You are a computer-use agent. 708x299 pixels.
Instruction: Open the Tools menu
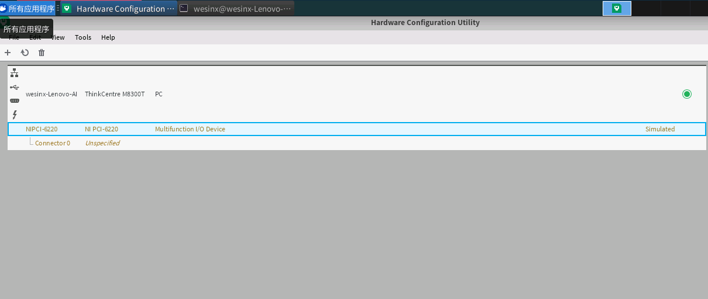pyautogui.click(x=83, y=37)
